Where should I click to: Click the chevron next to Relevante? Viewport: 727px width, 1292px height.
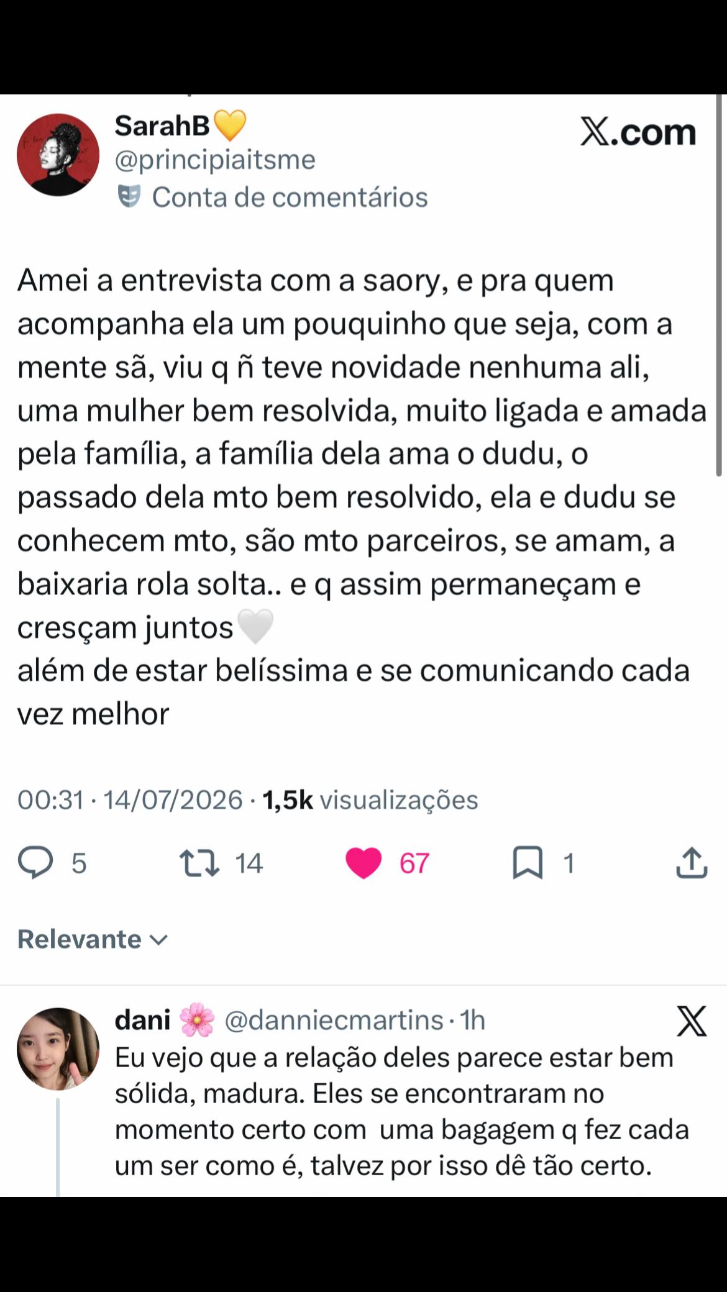pyautogui.click(x=160, y=940)
